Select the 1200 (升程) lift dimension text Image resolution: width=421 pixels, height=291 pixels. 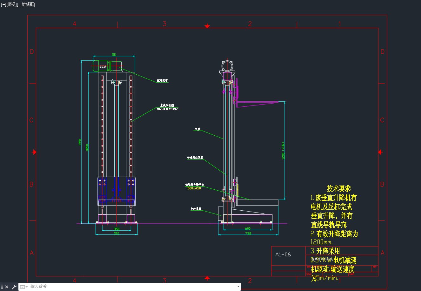point(283,151)
